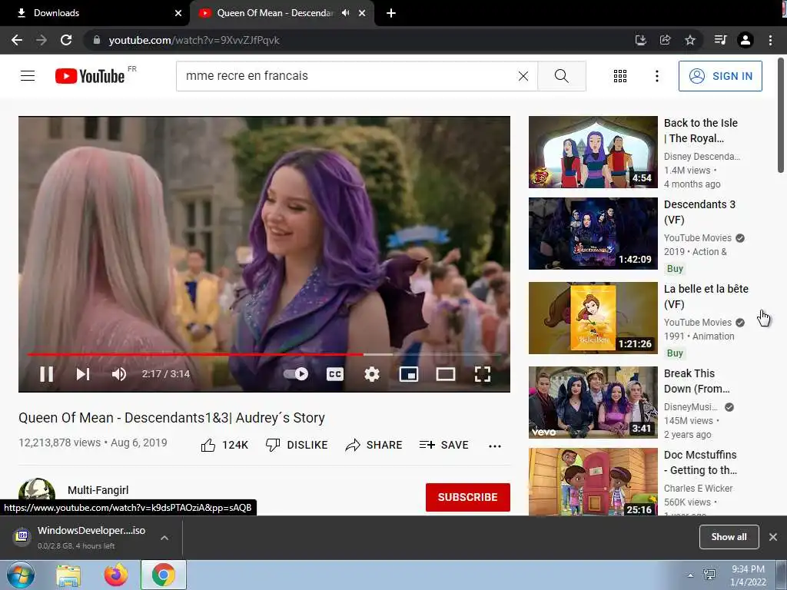Click the search magnifier button
The height and width of the screenshot is (590, 787).
pos(562,76)
